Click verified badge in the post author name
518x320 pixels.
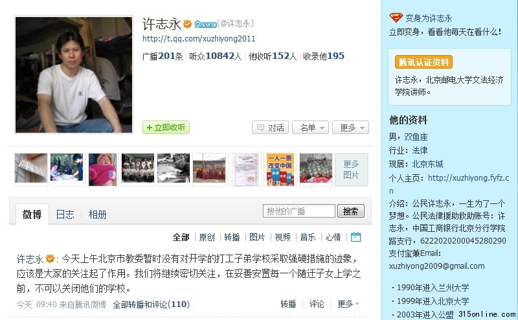point(50,258)
